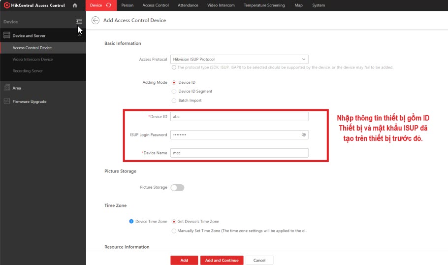Click the back arrow beside Add Access Control Device
The width and height of the screenshot is (448, 265).
tap(96, 20)
